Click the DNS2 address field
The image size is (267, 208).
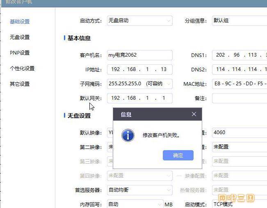[x=240, y=69]
